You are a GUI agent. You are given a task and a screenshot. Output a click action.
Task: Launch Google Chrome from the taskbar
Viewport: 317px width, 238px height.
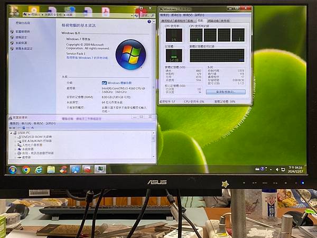[x=26, y=170]
